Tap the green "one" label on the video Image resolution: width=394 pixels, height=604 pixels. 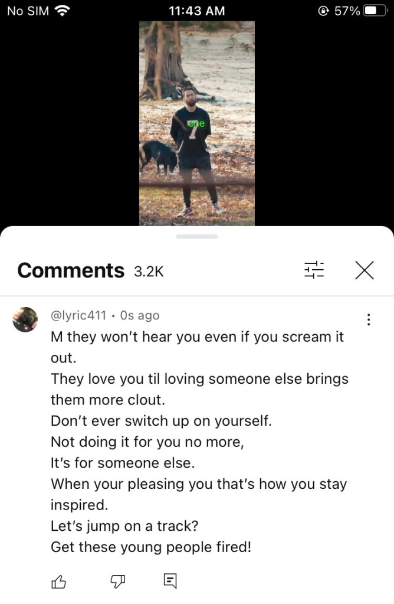pos(196,123)
